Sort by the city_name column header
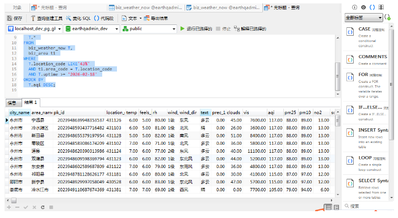The width and height of the screenshot is (398, 218). (x=20, y=112)
